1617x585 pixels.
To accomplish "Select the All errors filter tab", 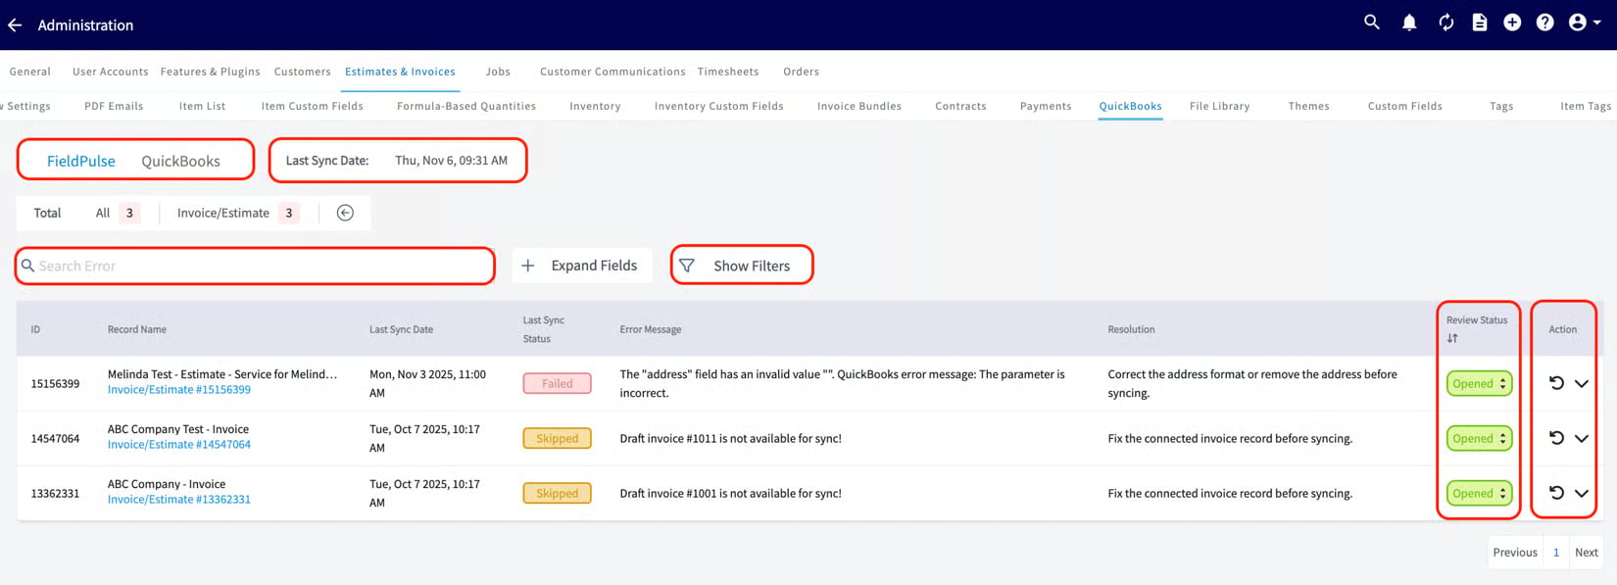I will (117, 213).
